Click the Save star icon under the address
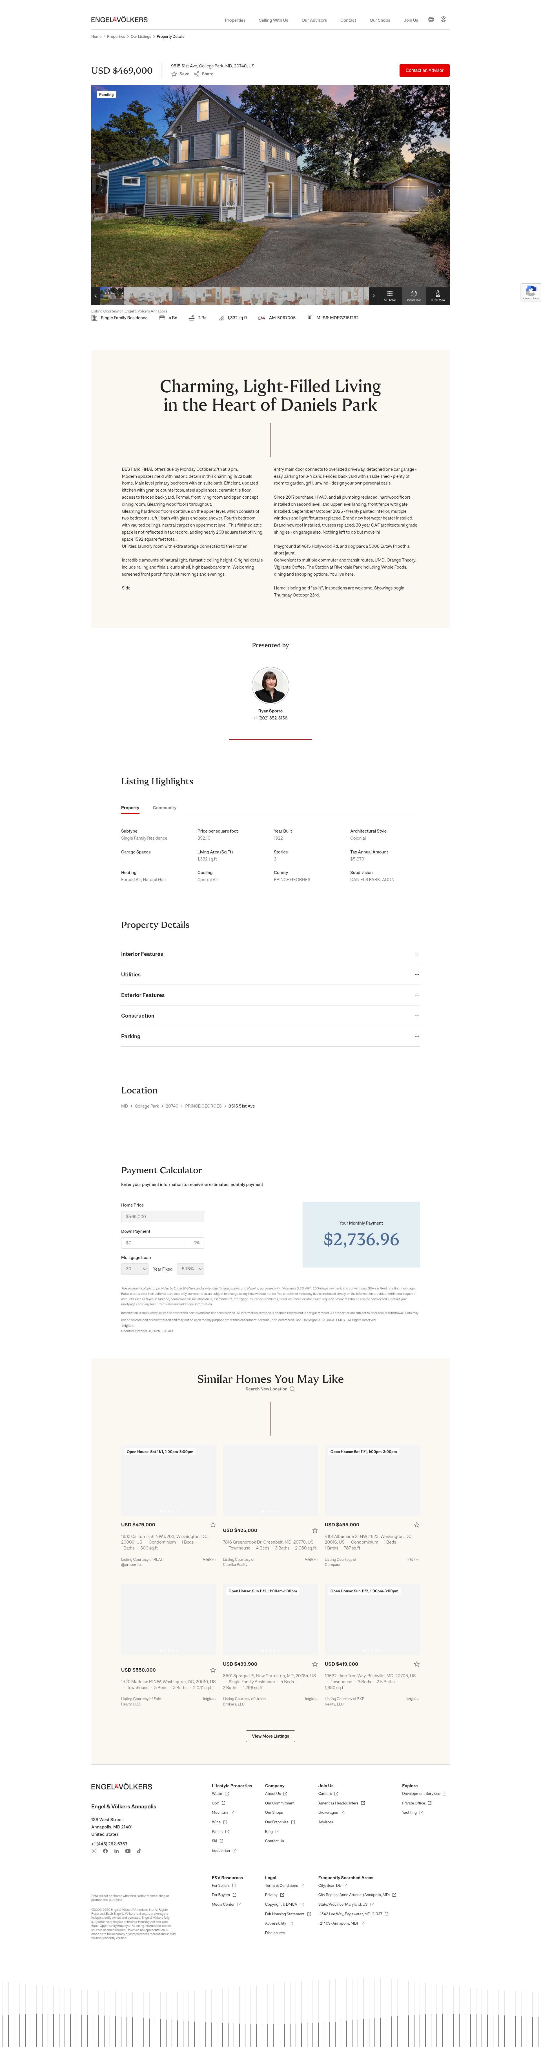The height and width of the screenshot is (2047, 541). pyautogui.click(x=174, y=74)
